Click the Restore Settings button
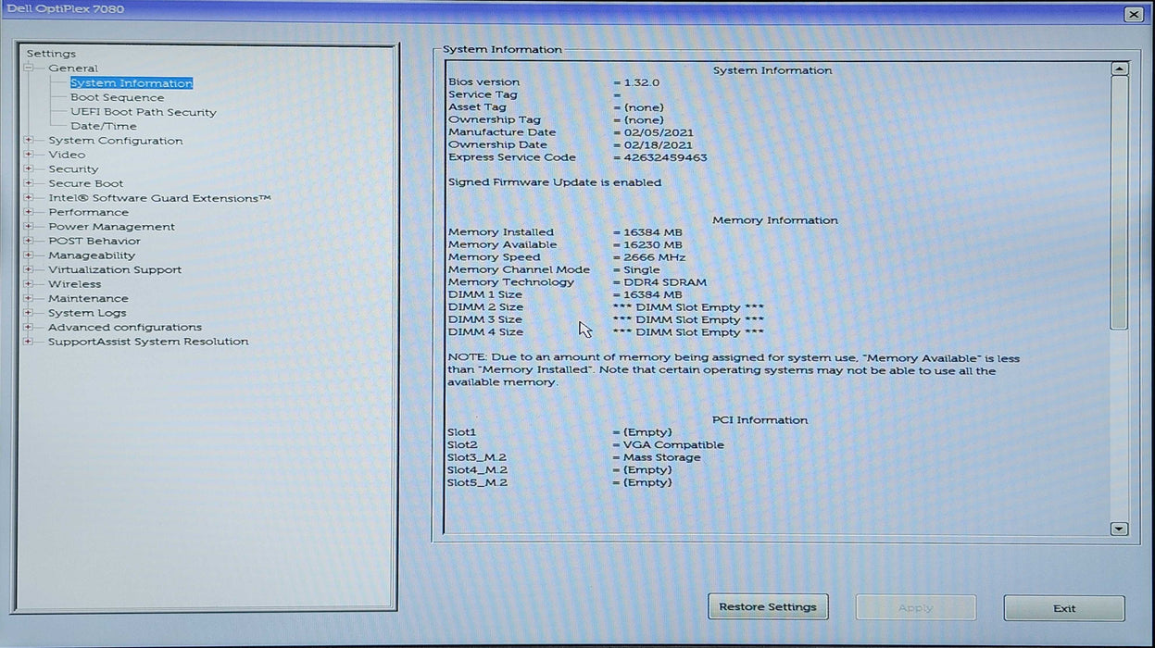 coord(768,607)
